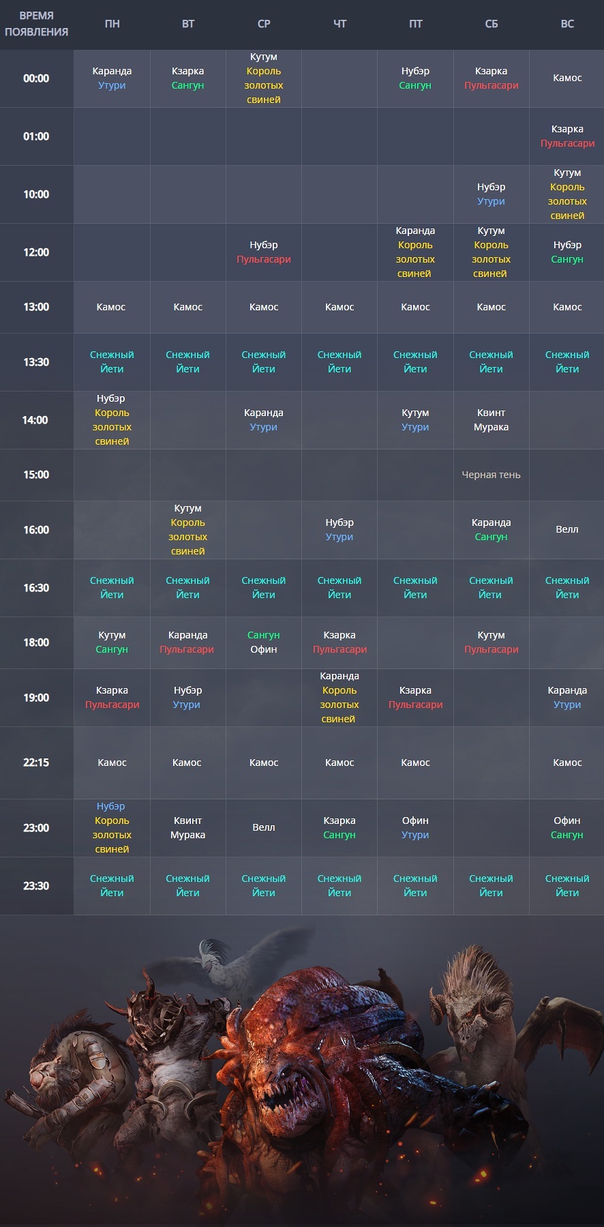Screen dimensions: 604x1227
Task: Click the "Черная тень" entry at 15:00
Action: (491, 475)
